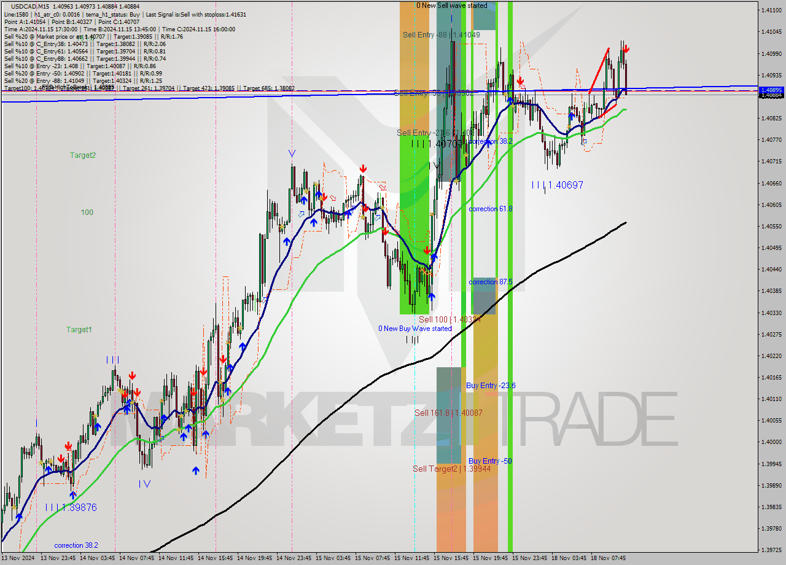The image size is (786, 565).
Task: Select the blue current price tag 1.40895
Action: [x=772, y=90]
